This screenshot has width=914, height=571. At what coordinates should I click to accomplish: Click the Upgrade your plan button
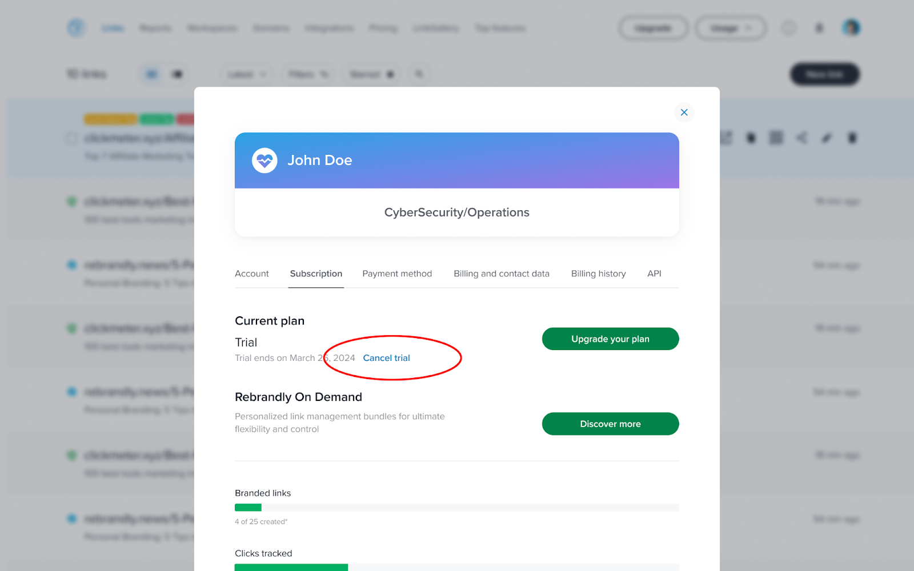(x=610, y=339)
